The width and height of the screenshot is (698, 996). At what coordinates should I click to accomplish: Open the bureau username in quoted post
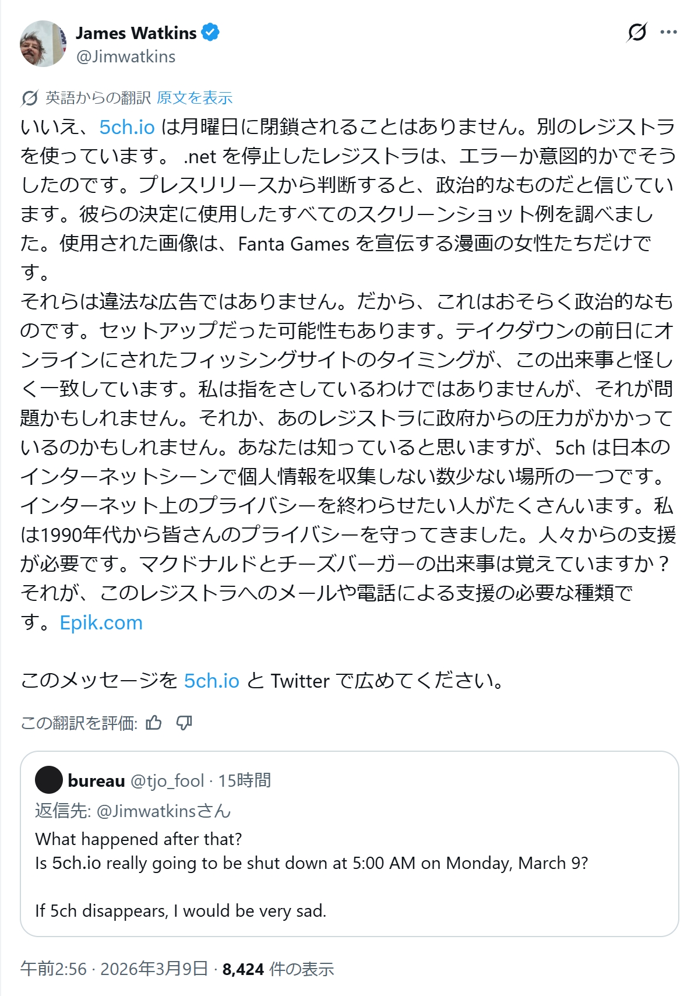pos(96,780)
